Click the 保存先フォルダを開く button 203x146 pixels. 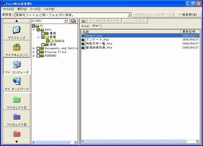click(153, 14)
